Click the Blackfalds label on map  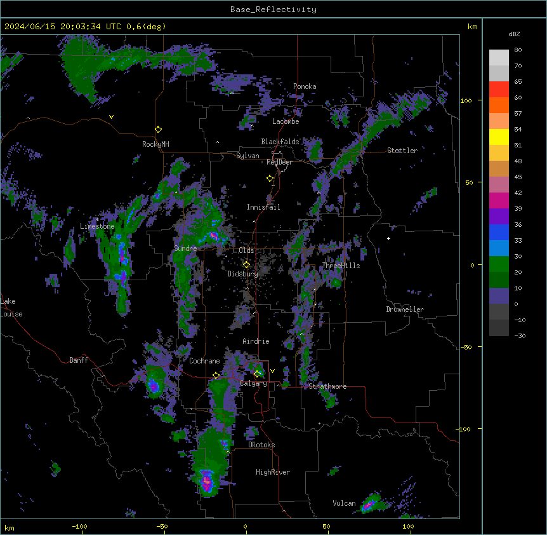(x=280, y=142)
